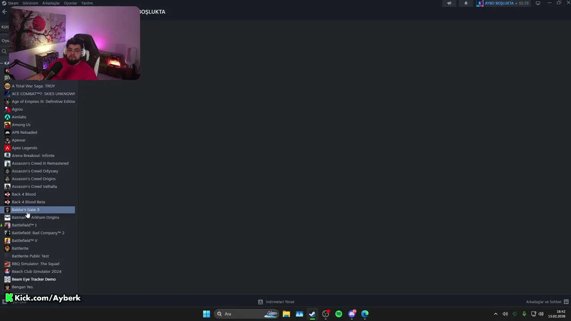Click the library search magnifier icon
The image size is (571, 321).
coord(4,51)
